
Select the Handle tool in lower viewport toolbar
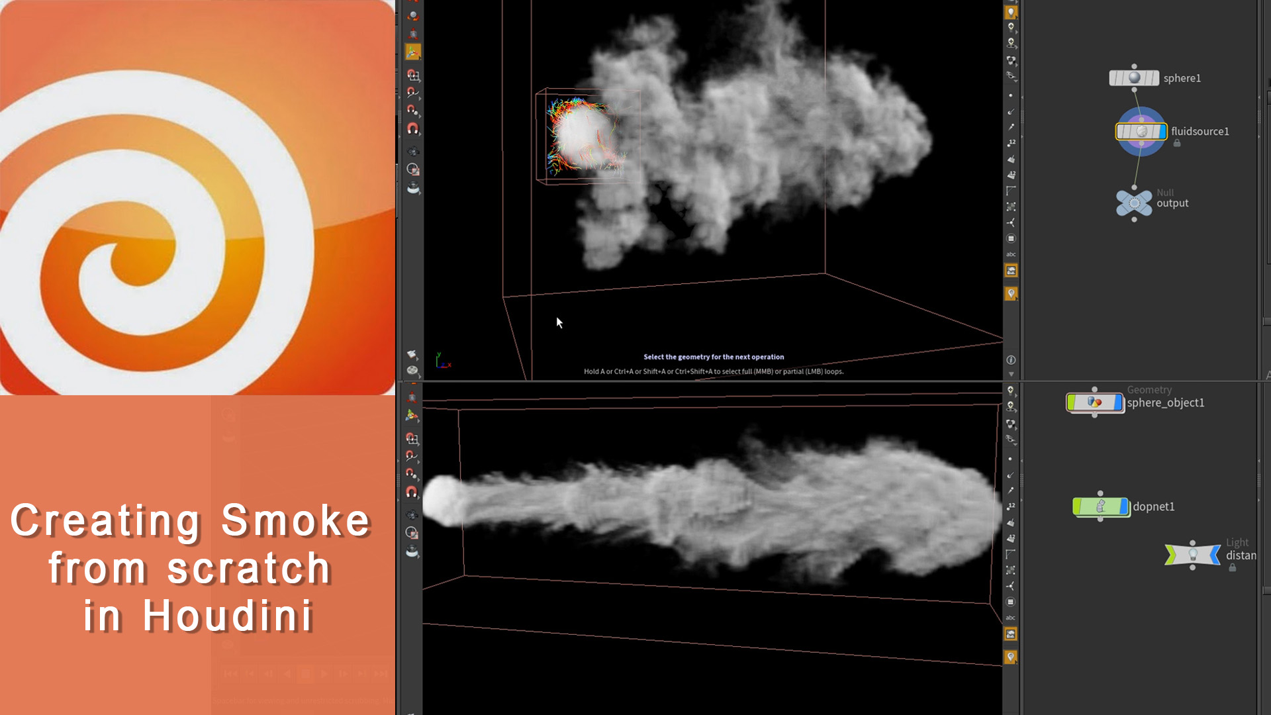tap(412, 415)
